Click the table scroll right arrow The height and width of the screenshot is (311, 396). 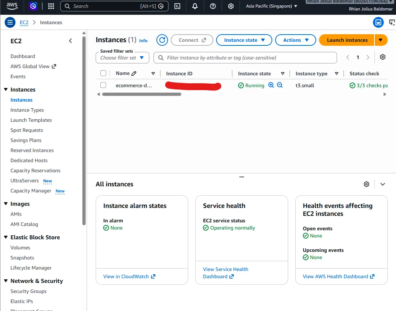[384, 94]
